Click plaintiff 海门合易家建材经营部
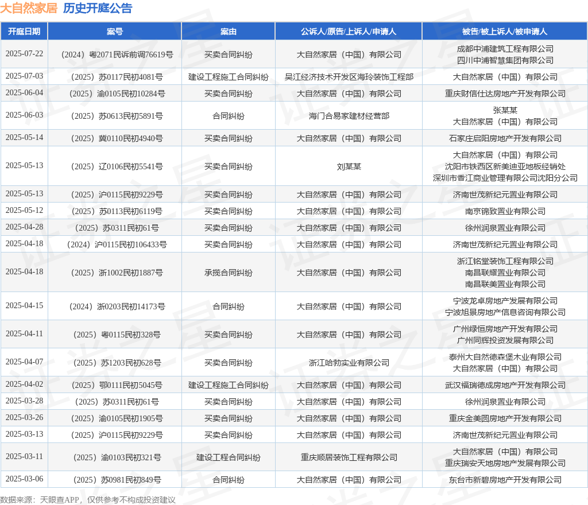 point(349,116)
